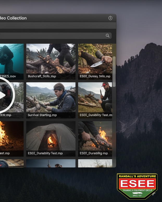The height and width of the screenshot is (202, 162).
Task: Click the ESEE Randall's Adventure logo
Action: pyautogui.click(x=137, y=186)
